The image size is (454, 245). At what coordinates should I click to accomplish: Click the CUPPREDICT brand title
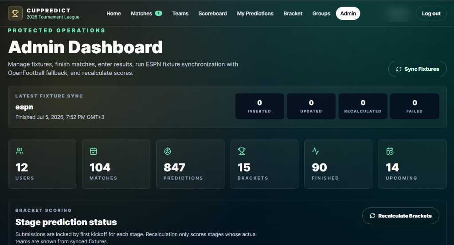49,11
